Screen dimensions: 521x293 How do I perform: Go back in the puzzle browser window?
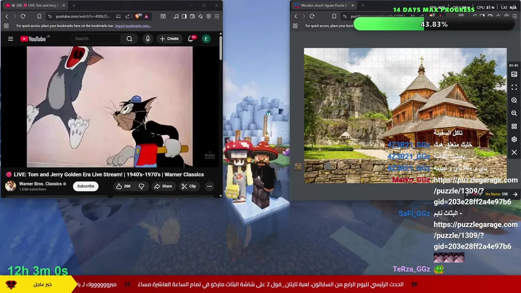(x=296, y=16)
